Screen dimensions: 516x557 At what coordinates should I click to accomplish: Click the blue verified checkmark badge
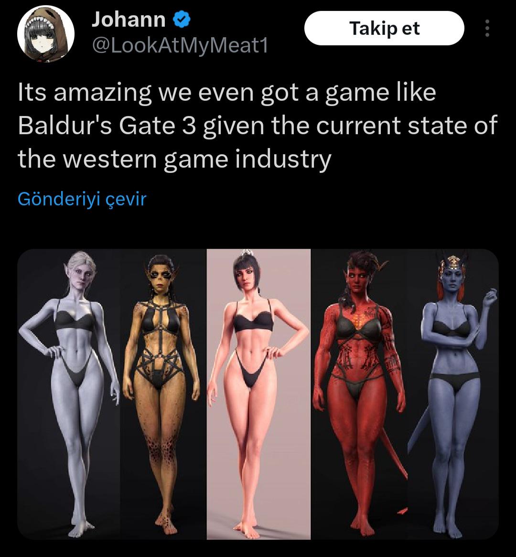182,19
